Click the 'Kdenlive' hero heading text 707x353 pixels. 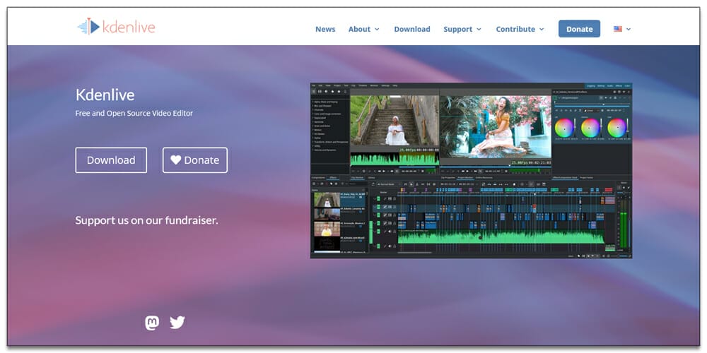105,95
